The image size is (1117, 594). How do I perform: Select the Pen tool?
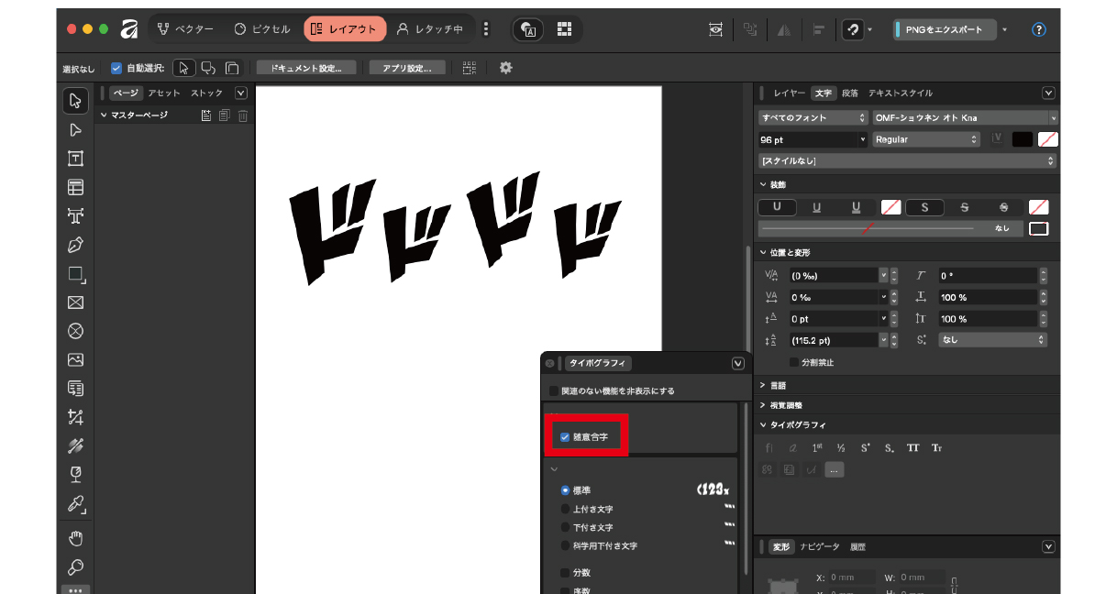click(76, 245)
